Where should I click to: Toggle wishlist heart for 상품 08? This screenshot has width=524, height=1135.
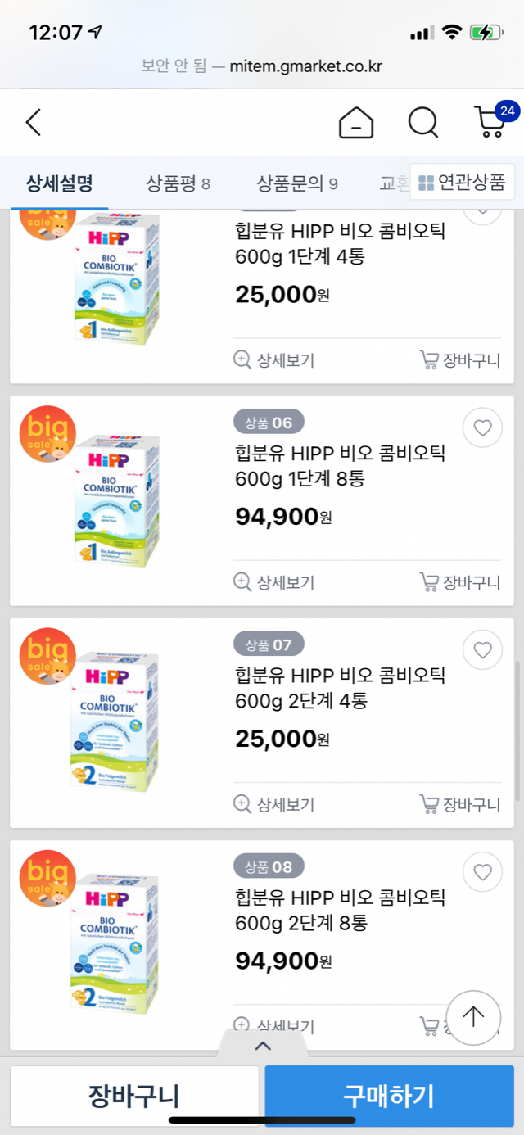[x=482, y=872]
